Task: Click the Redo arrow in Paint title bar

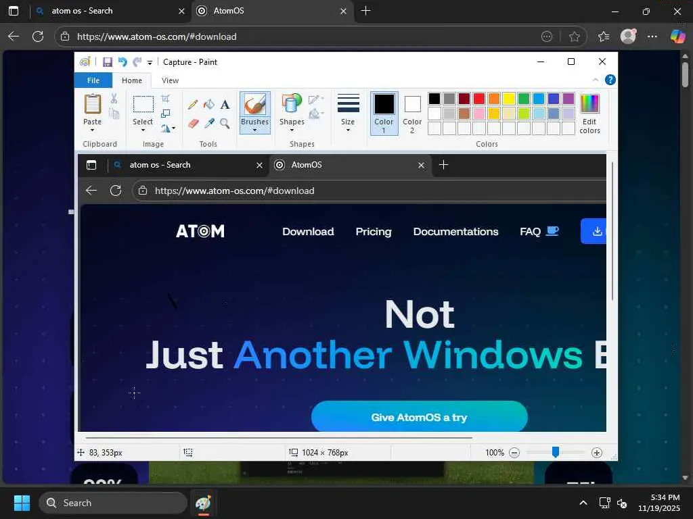Action: 137,61
